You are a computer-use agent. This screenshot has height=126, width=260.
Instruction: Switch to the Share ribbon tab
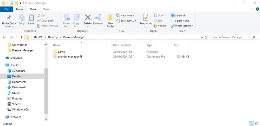pos(33,9)
